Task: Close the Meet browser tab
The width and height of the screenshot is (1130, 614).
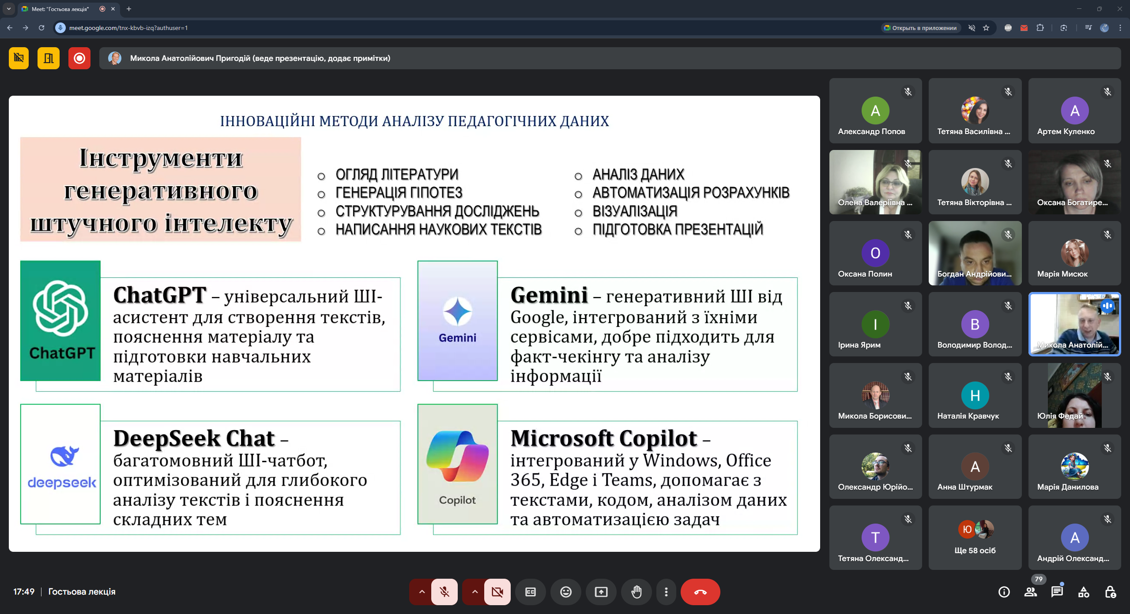Action: click(x=113, y=9)
